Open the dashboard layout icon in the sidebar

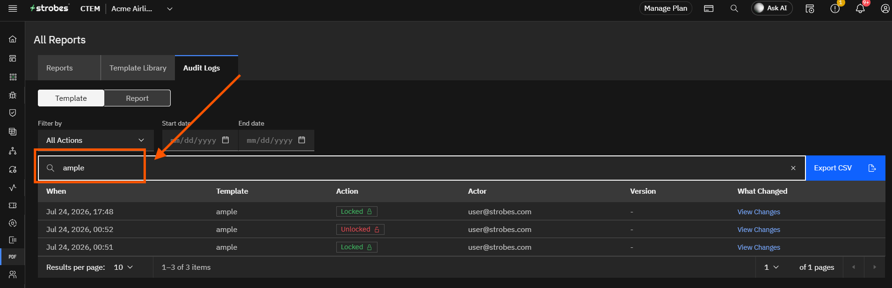[13, 58]
